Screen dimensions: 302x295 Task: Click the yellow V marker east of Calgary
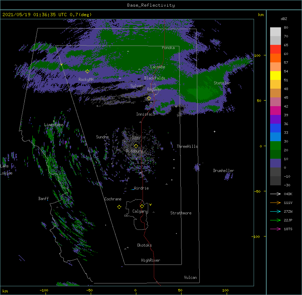150,205
